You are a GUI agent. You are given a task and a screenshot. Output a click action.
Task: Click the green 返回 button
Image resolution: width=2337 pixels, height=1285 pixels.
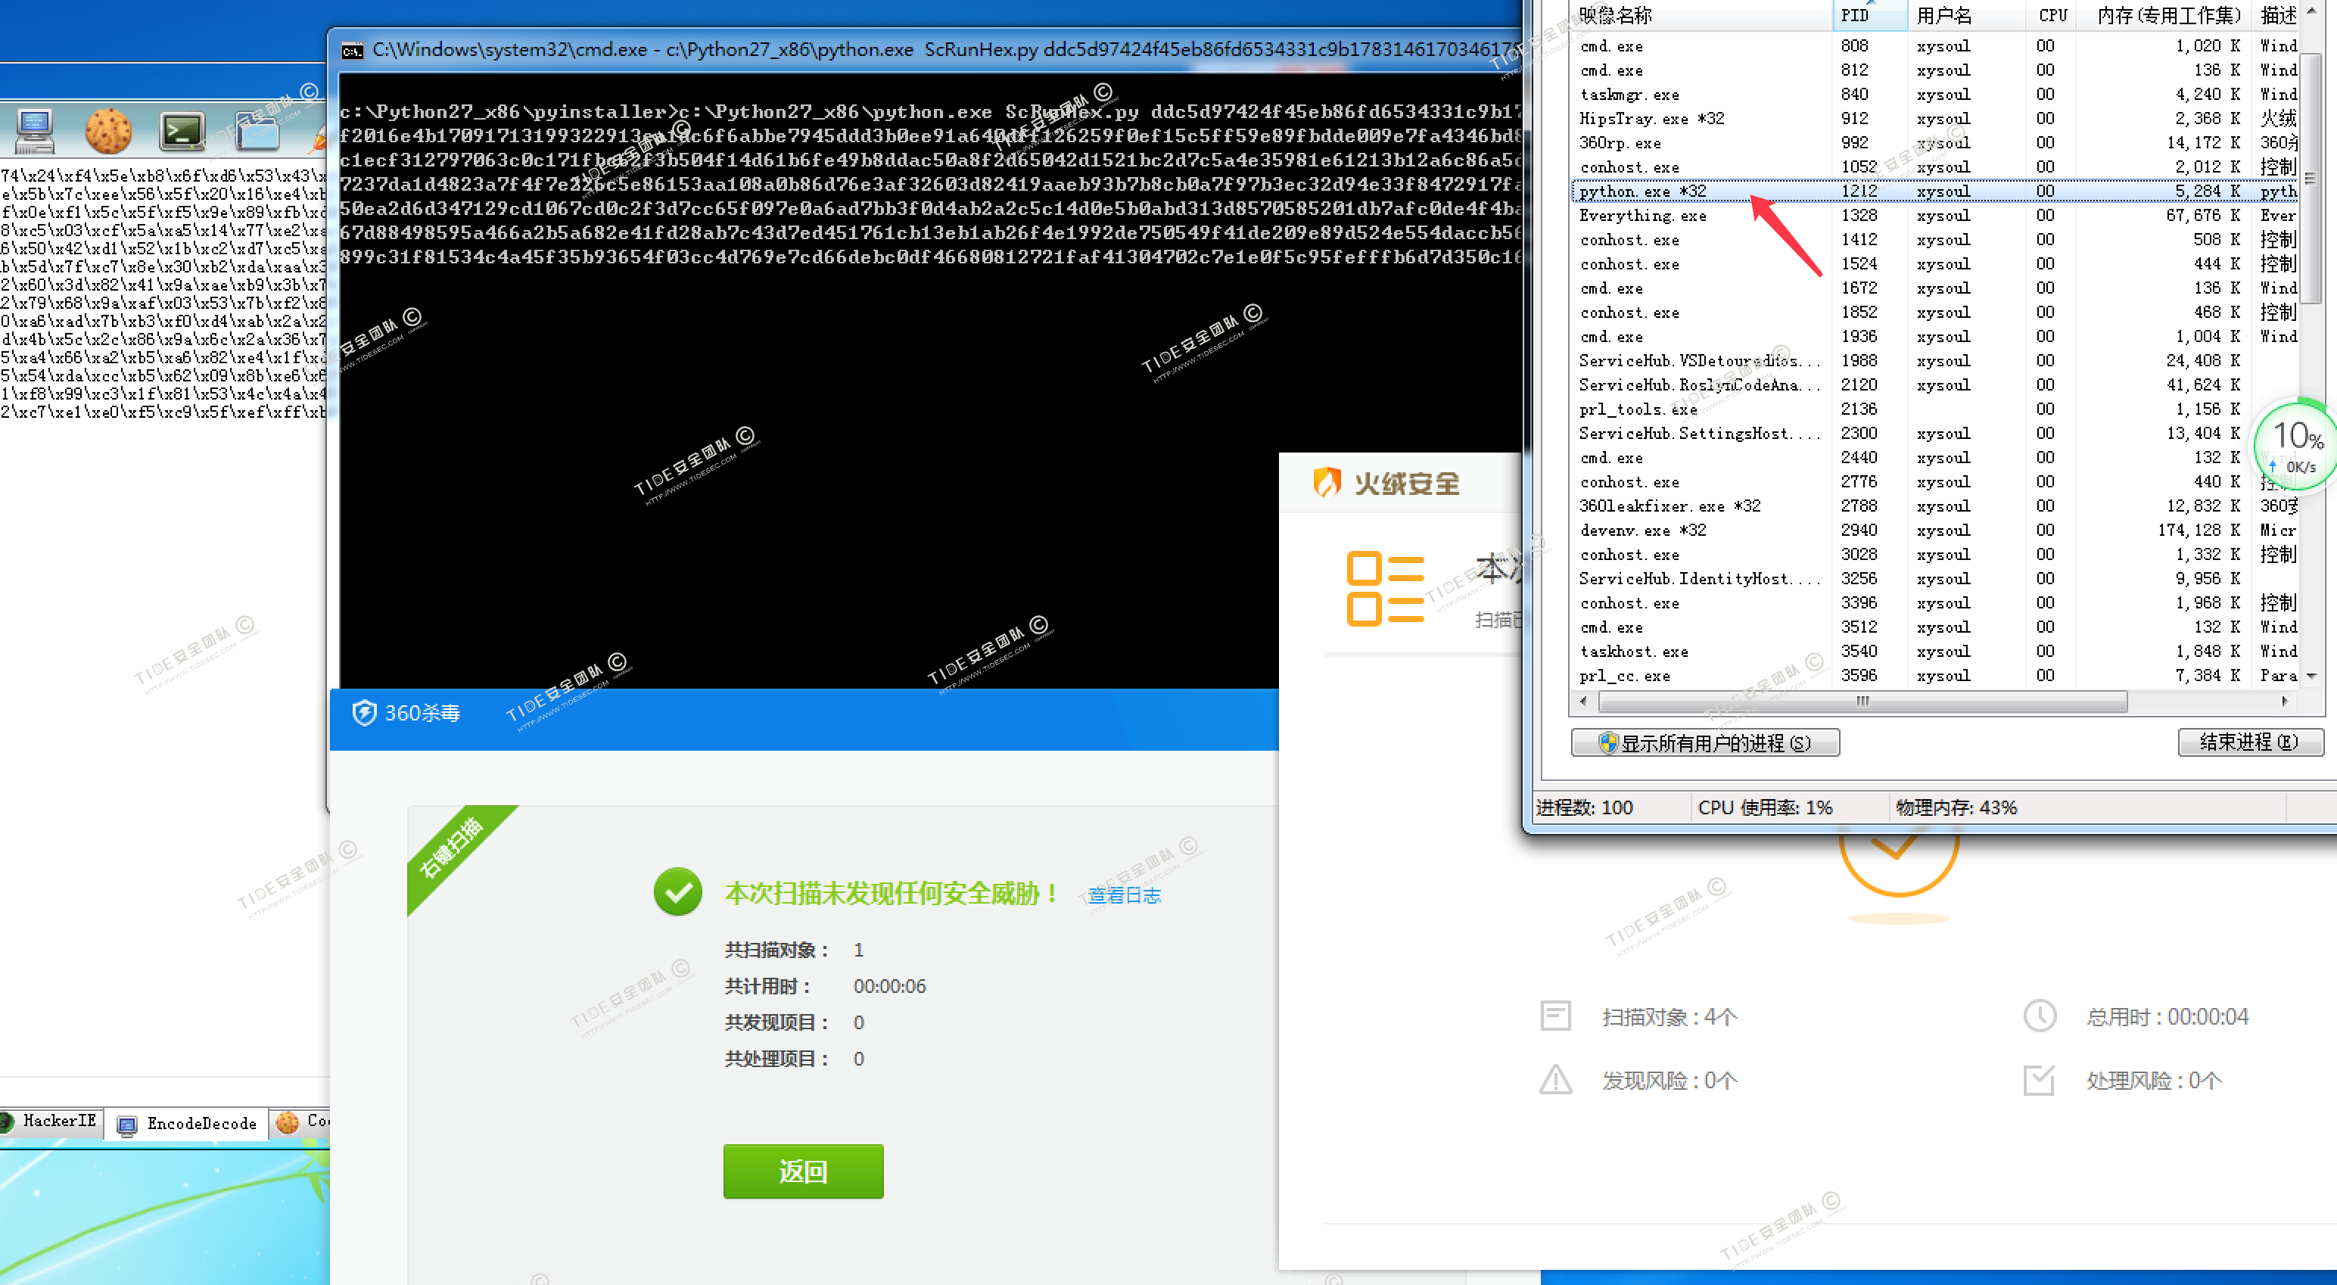click(803, 1171)
